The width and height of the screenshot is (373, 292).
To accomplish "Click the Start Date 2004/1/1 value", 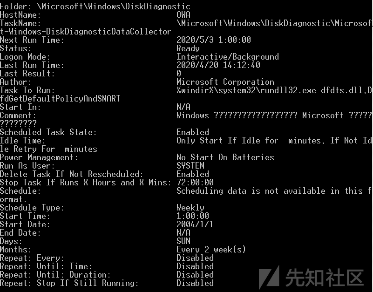I will [x=195, y=224].
